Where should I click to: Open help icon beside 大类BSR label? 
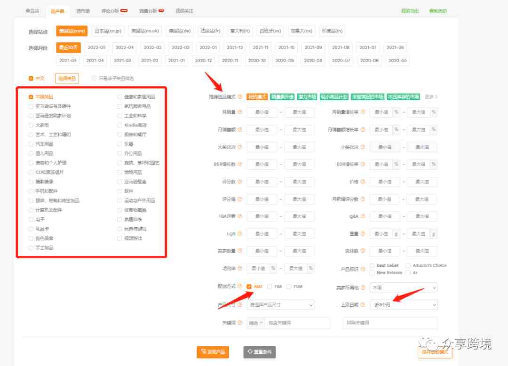240,147
